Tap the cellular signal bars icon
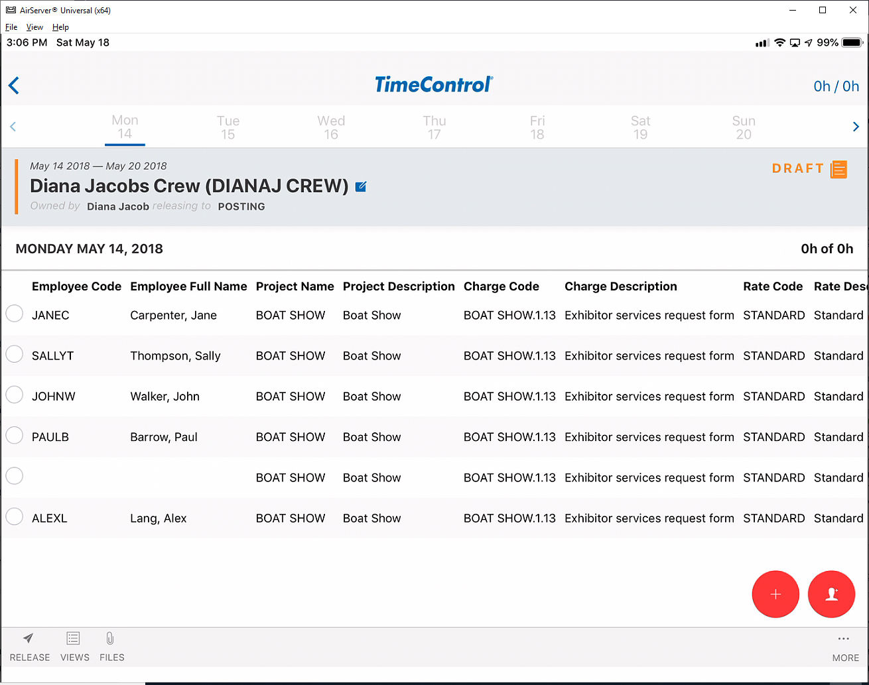 [x=762, y=43]
